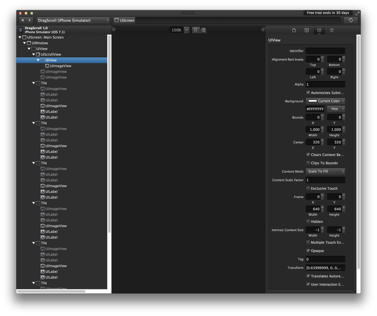Screen dimensions: 377x316
Task: Click the Frame Height stepper
Action: click(344, 209)
